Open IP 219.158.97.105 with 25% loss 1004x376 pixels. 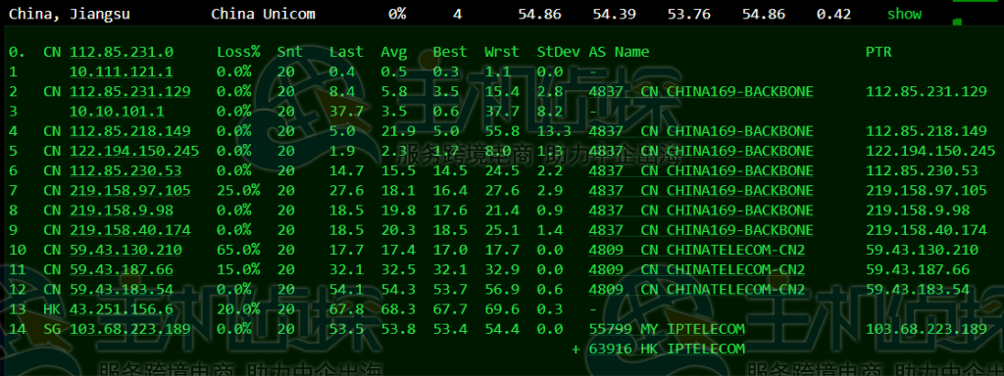[x=130, y=191]
